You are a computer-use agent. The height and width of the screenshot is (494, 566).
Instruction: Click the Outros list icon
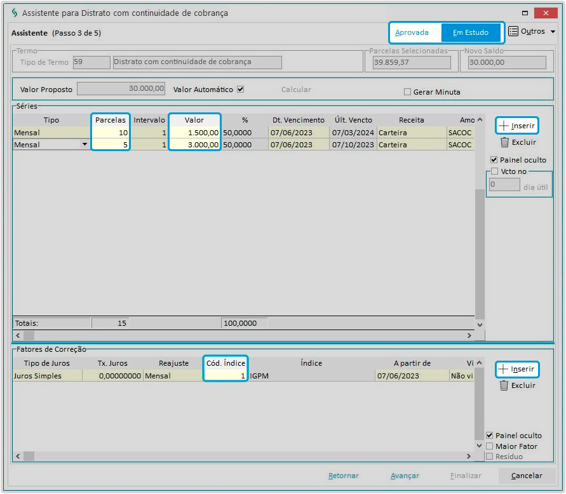pyautogui.click(x=513, y=31)
